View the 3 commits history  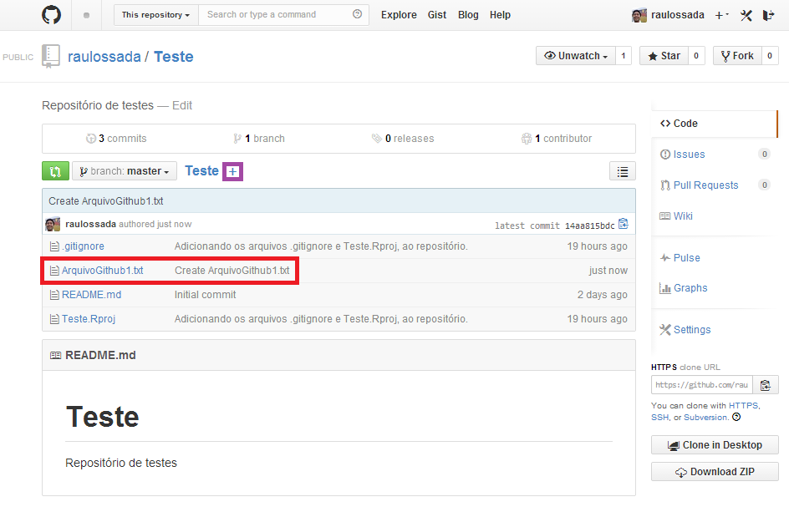point(116,139)
